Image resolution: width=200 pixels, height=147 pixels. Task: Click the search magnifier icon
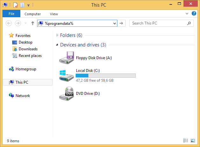[x=189, y=23]
